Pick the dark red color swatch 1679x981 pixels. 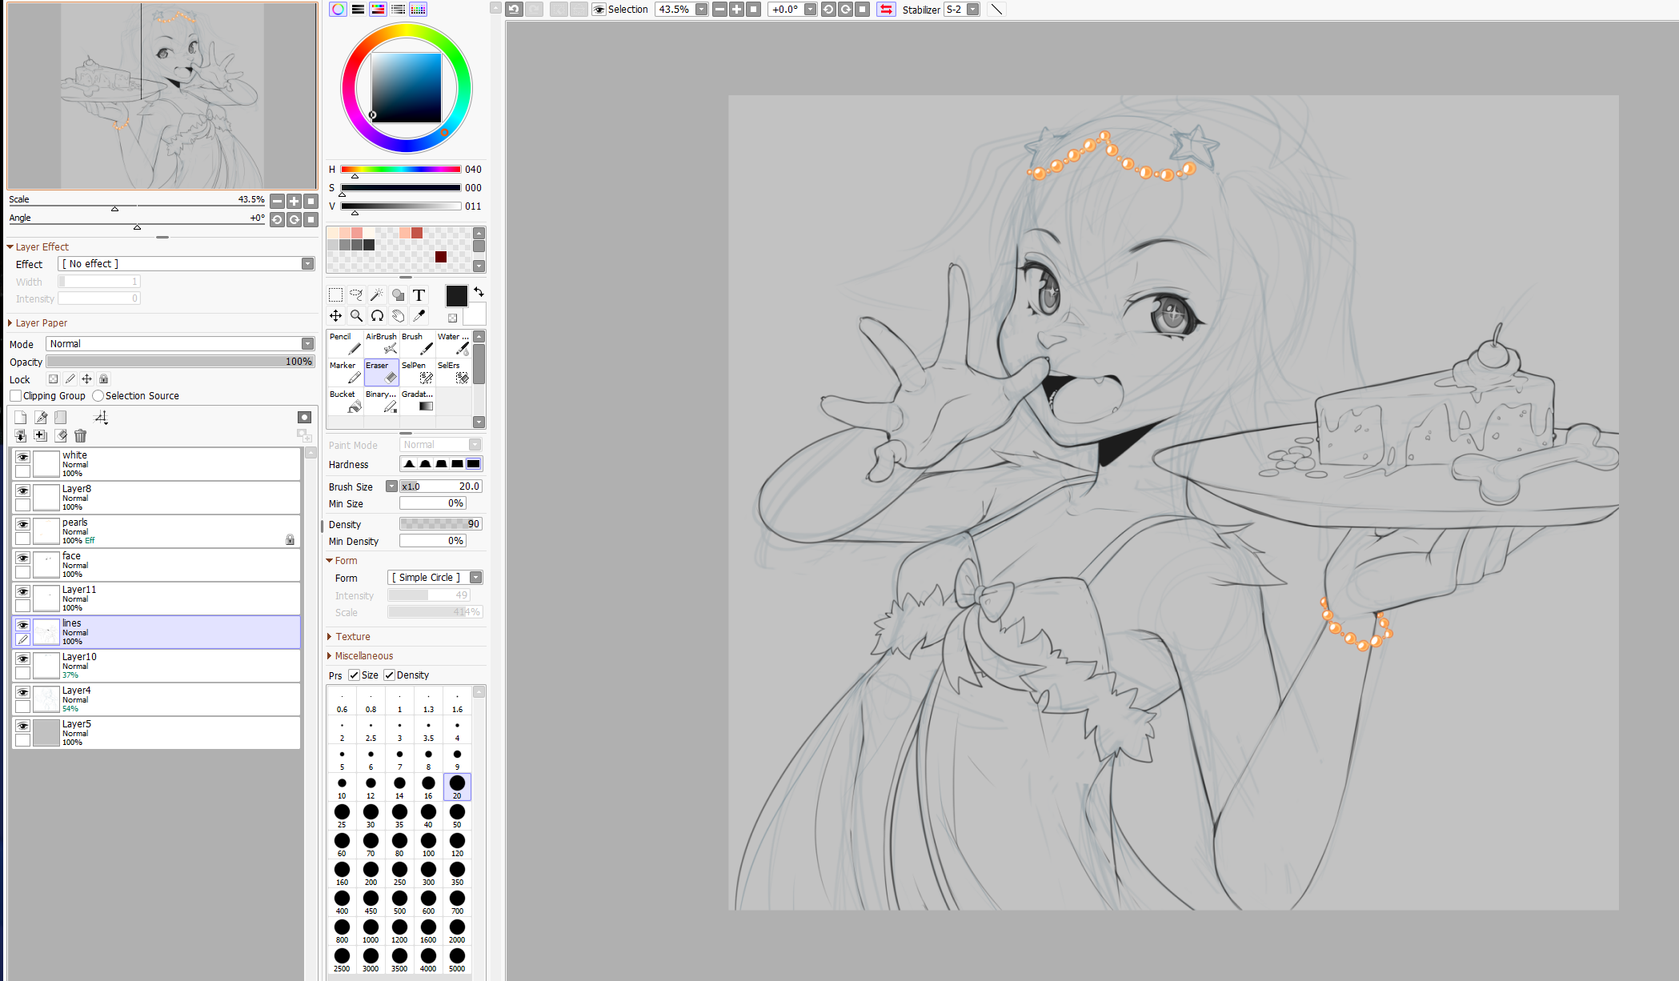click(441, 257)
